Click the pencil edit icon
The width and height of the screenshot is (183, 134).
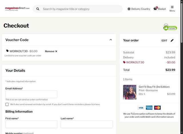coord(172,40)
